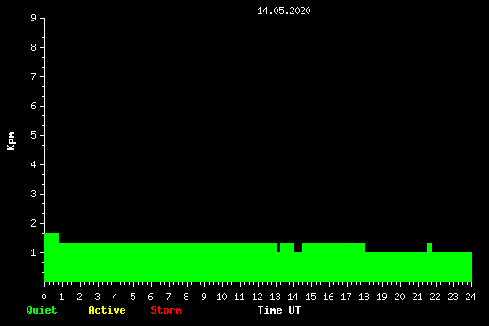Click hour 0 on the time axis
This screenshot has height=326, width=489.
(x=44, y=297)
